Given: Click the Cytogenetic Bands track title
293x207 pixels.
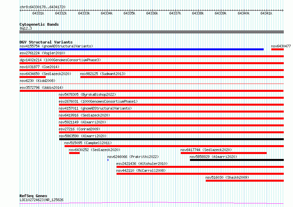Looking at the screenshot, I should (x=39, y=24).
